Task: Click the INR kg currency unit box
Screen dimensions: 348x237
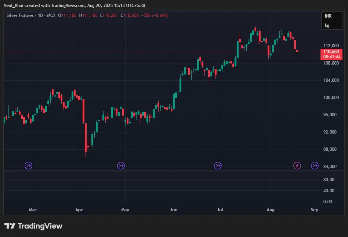Action: click(332, 21)
